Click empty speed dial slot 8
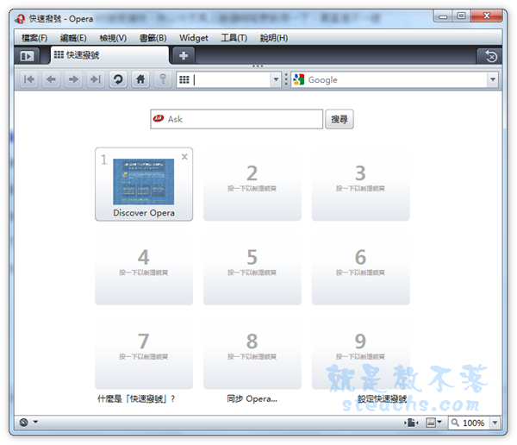 click(252, 353)
